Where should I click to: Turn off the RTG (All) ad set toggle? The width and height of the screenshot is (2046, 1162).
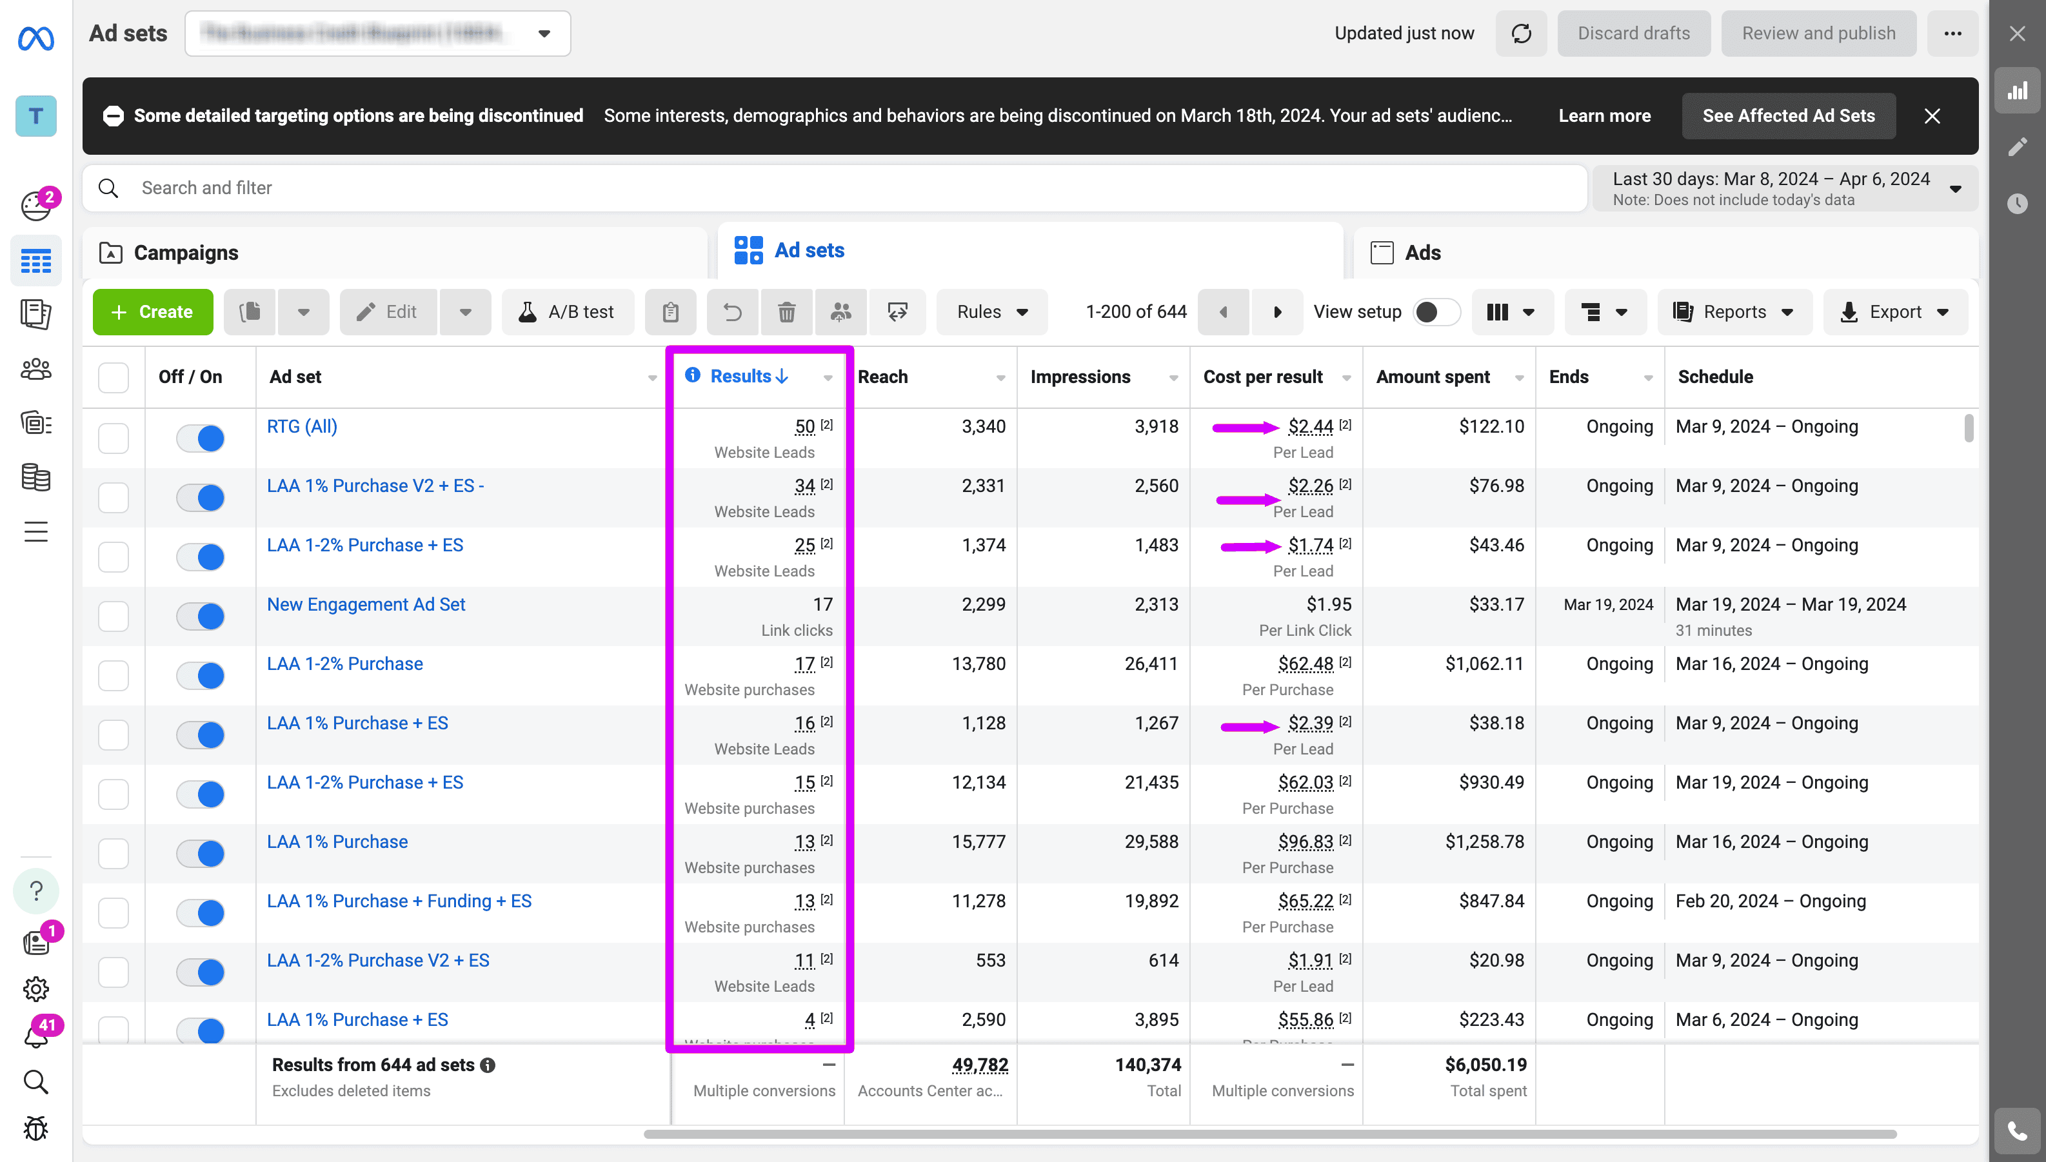tap(201, 438)
